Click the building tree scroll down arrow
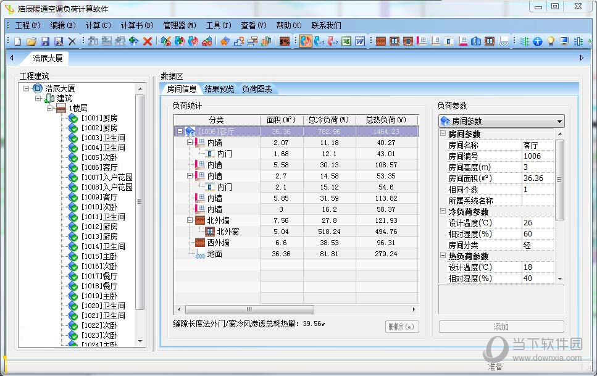The width and height of the screenshot is (597, 376). (140, 341)
